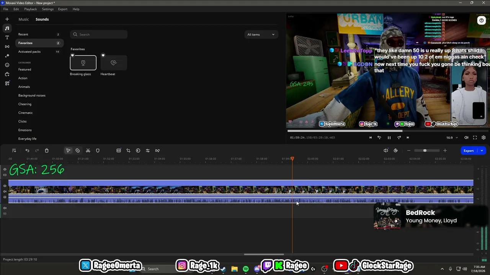The image size is (490, 275).
Task: Open the File menu
Action: (6, 9)
